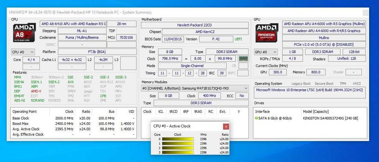Click the 8.00 memory multiplier field
Image resolution: width=379 pixels, height=162 pixels.
tap(198, 59)
